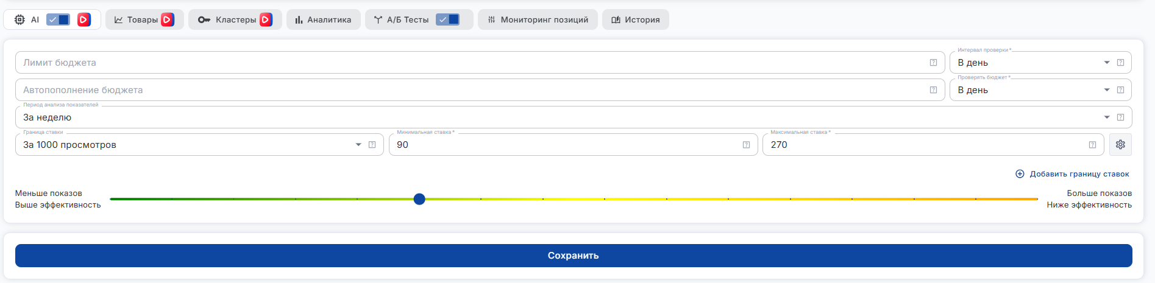
Task: Click the red video icon beside AI toggle
Action: [84, 19]
